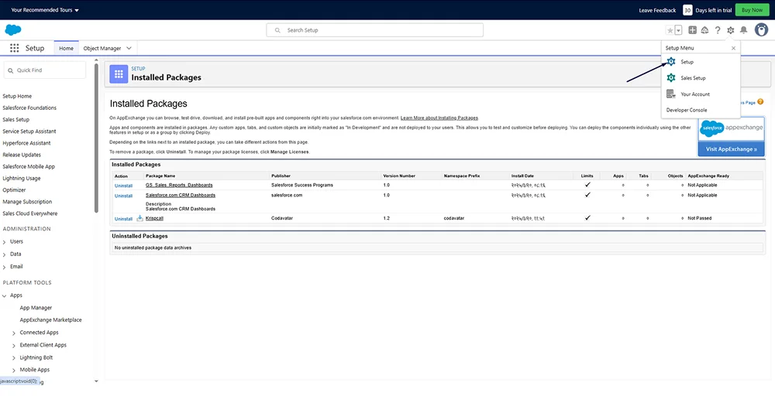Viewport: 775px width, 396px height.
Task: Expand Mobile Apps node
Action: tap(14, 370)
